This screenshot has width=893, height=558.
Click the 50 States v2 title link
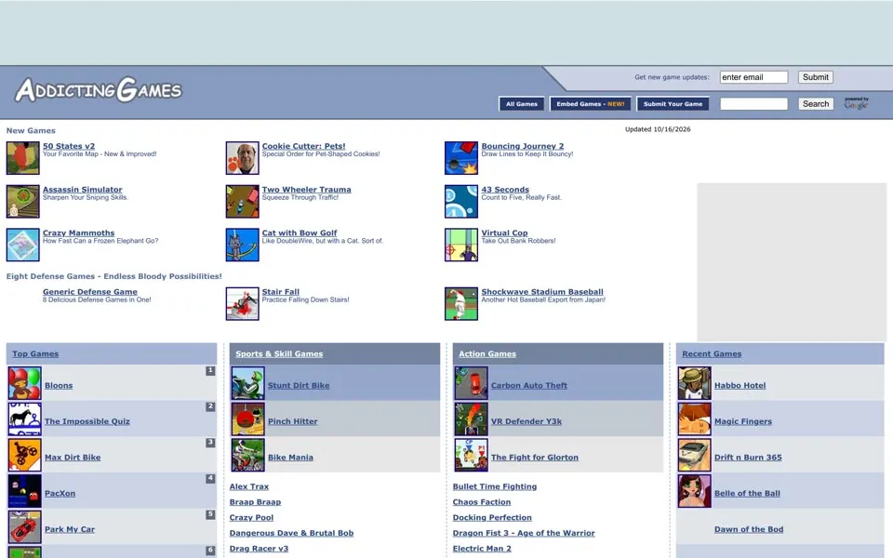pos(69,146)
